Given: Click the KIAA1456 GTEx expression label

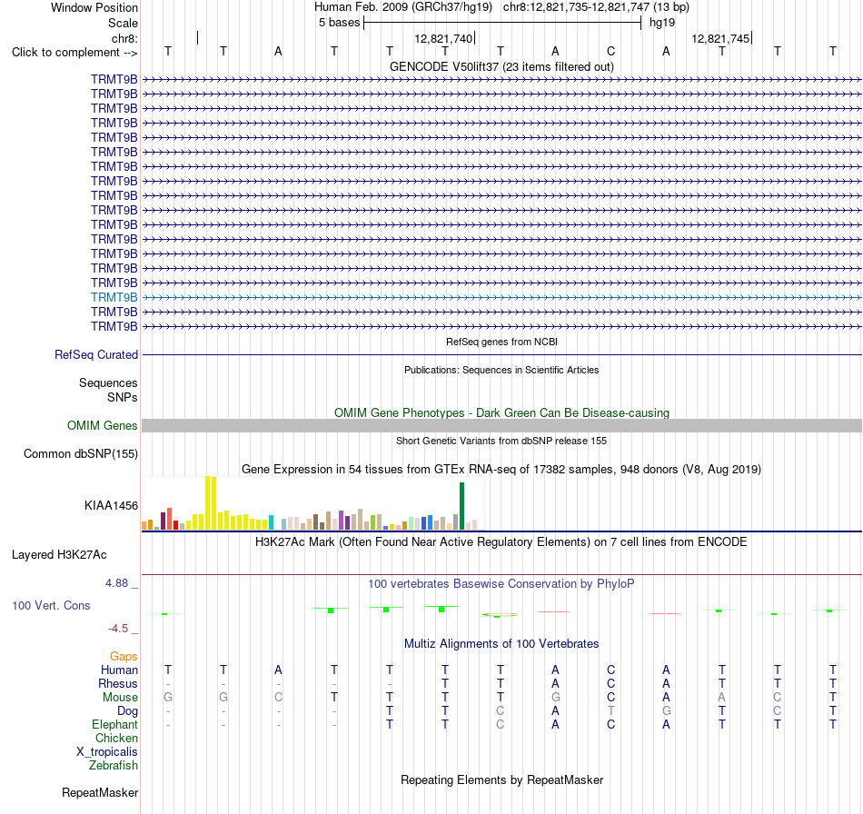Looking at the screenshot, I should coord(111,505).
